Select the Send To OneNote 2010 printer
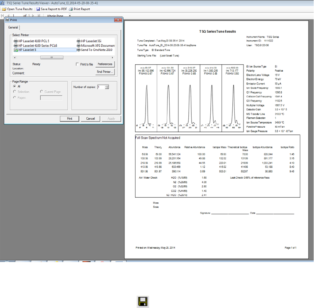The width and height of the screenshot is (314, 308). point(96,50)
